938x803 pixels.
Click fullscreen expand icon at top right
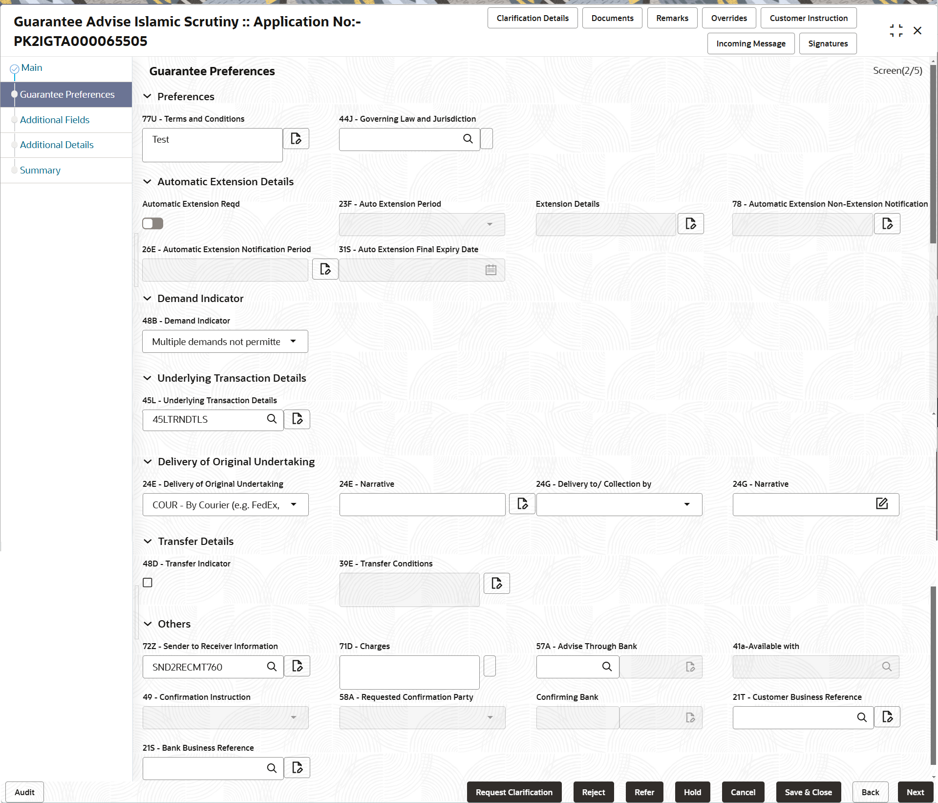tap(896, 30)
